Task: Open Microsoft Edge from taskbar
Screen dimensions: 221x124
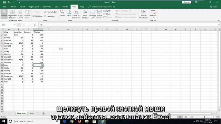Action: click(64, 121)
